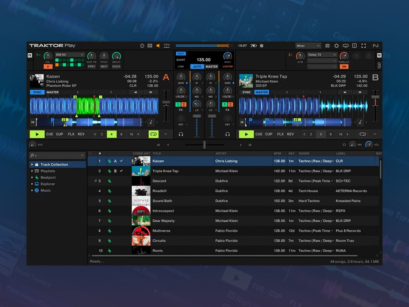This screenshot has height=307, width=409.
Task: Open the notifications alert icon
Action: (354, 46)
